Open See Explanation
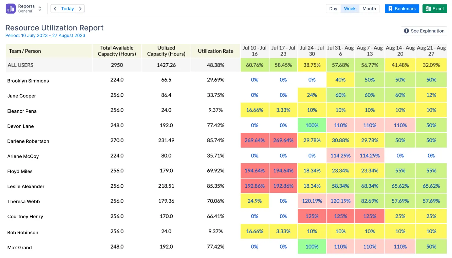Image resolution: width=452 pixels, height=258 pixels. click(424, 31)
